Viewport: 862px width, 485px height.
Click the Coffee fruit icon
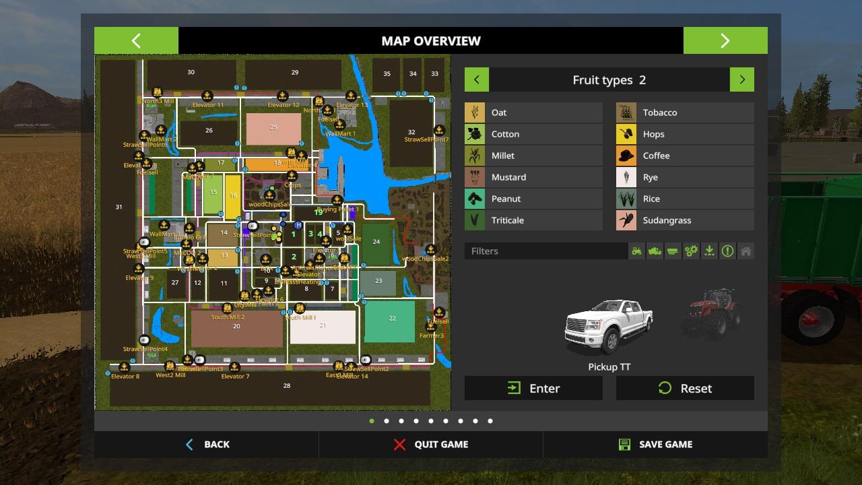click(626, 156)
